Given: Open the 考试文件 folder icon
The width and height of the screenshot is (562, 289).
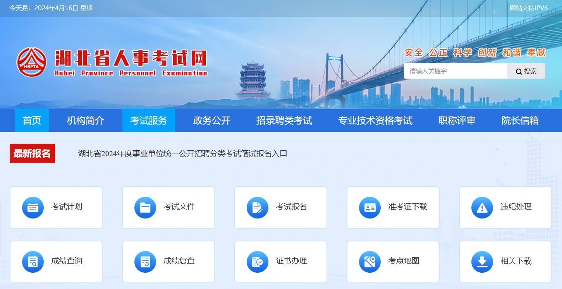Looking at the screenshot, I should click(145, 208).
